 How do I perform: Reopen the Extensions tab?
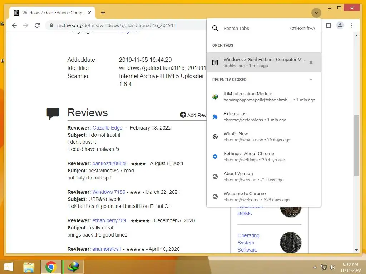point(264,117)
